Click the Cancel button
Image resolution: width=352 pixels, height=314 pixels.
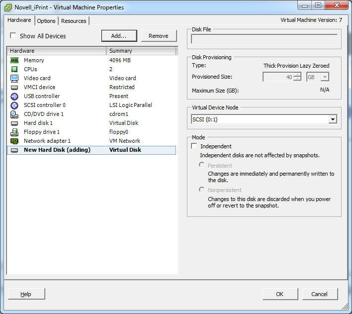click(x=320, y=294)
